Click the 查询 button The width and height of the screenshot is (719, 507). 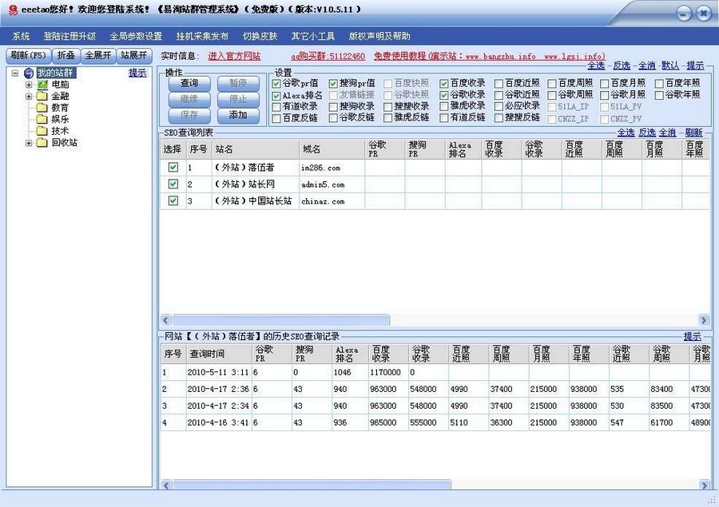tap(189, 83)
